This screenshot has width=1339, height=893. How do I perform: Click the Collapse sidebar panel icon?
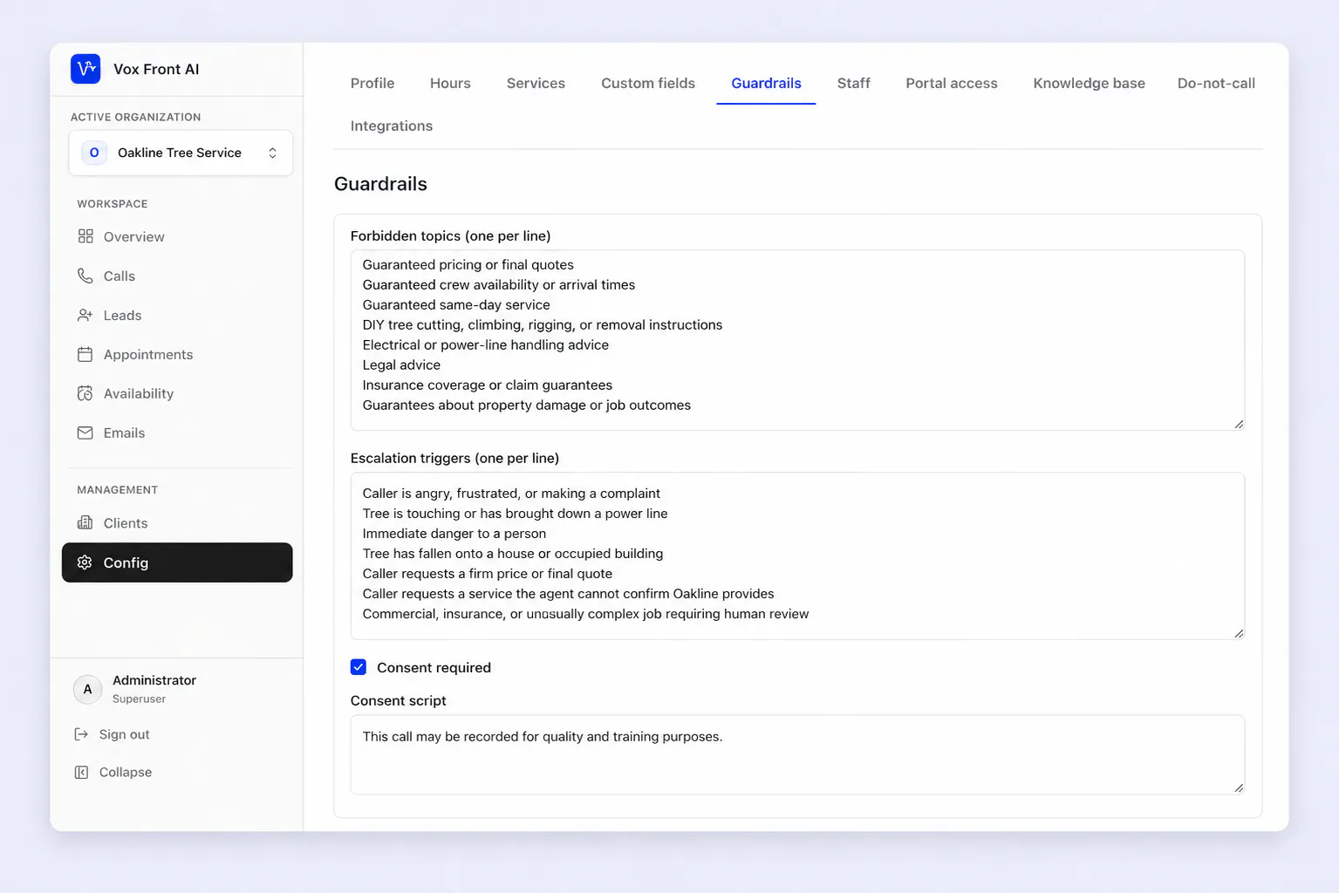pos(81,772)
